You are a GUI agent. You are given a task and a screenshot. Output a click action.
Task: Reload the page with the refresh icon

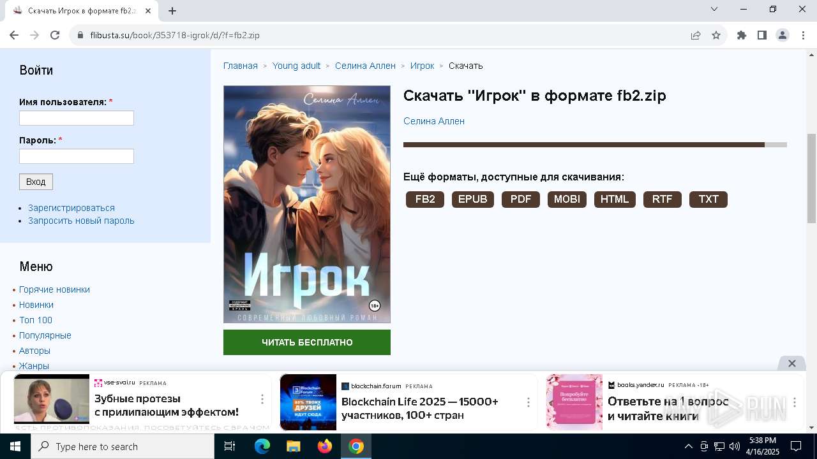point(55,35)
